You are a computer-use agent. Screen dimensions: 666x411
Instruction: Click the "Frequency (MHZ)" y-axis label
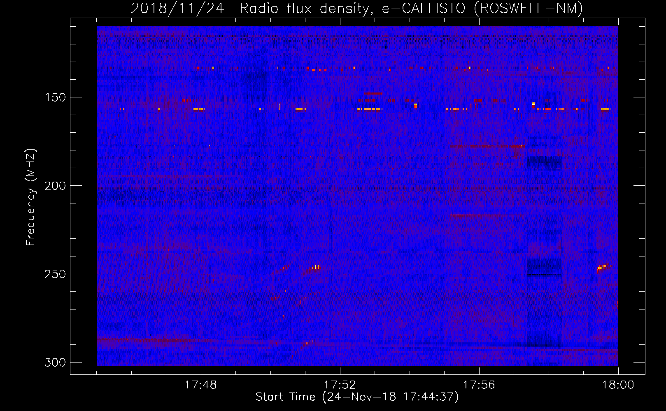pyautogui.click(x=30, y=197)
